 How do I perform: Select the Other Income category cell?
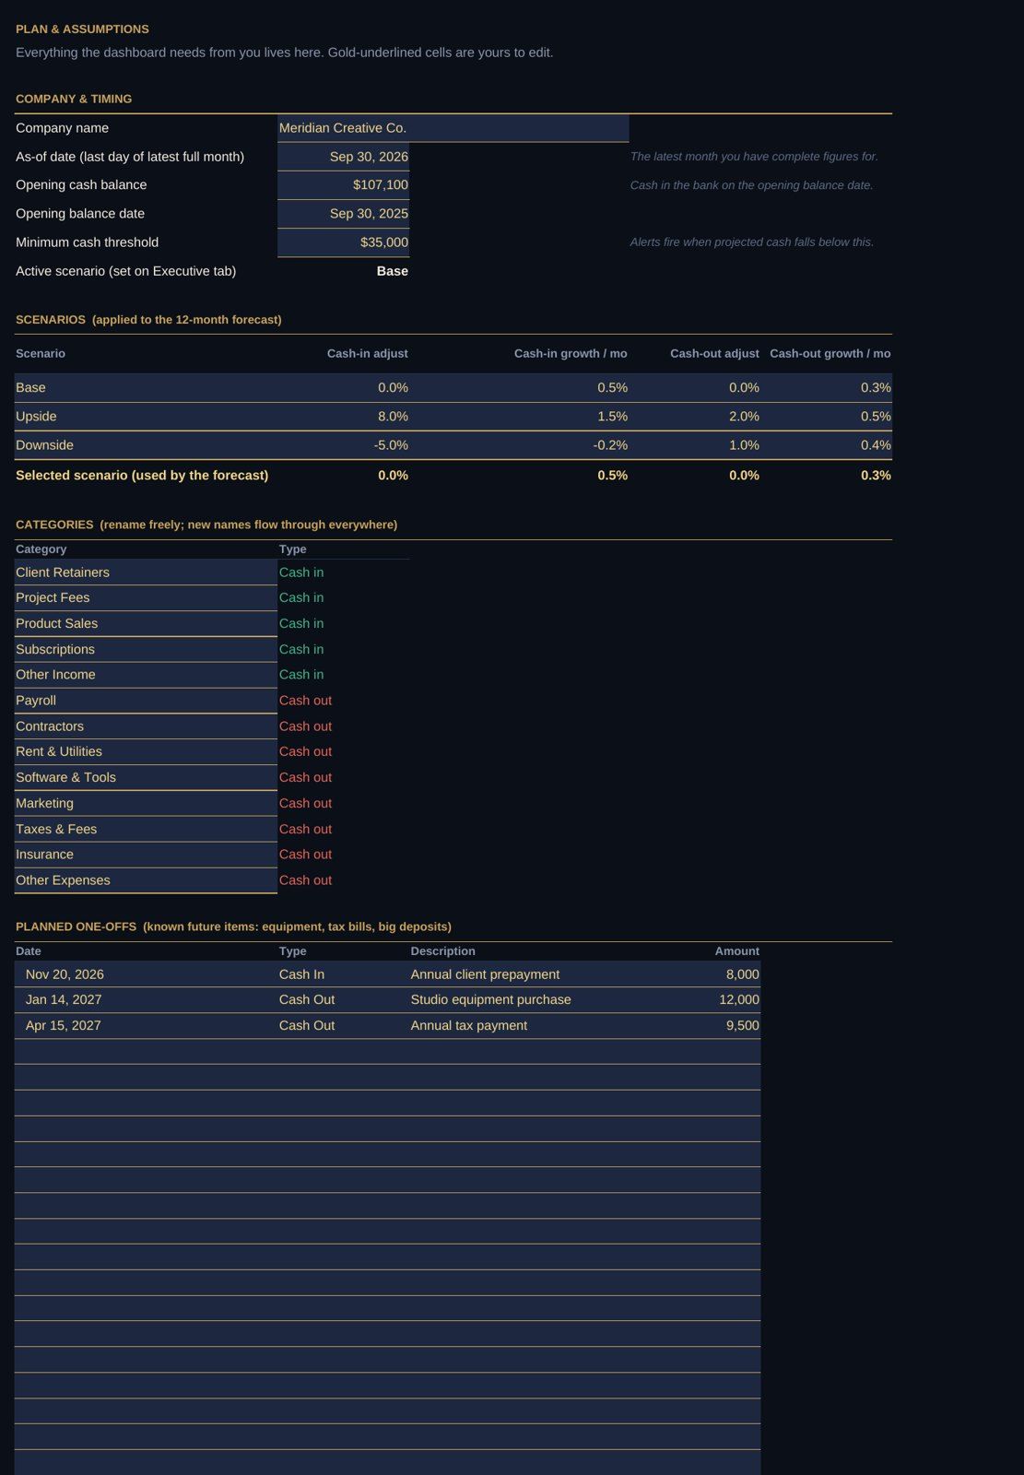click(x=146, y=675)
